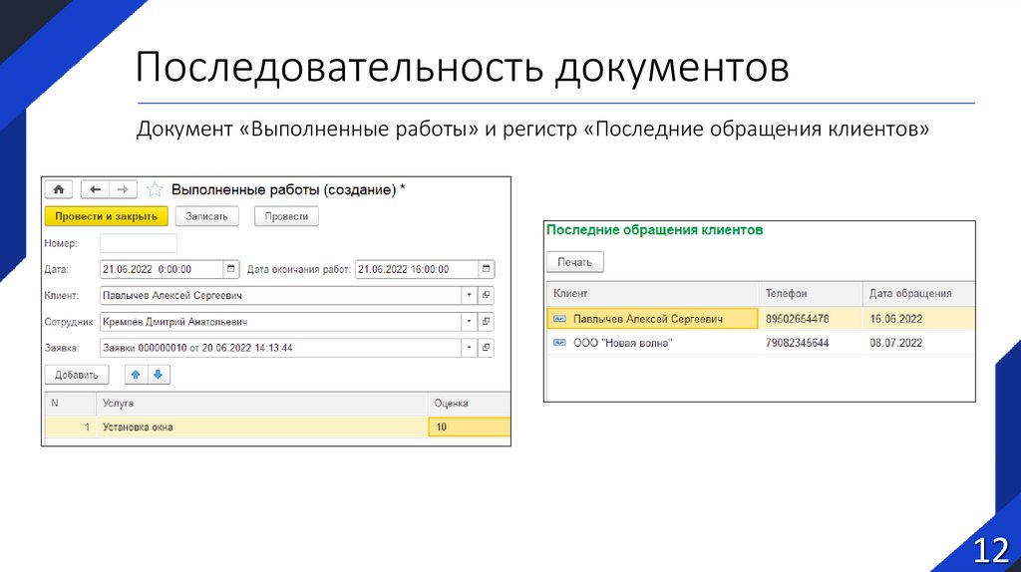This screenshot has width=1021, height=572.
Task: Add a service row with Добавить
Action: pos(76,375)
